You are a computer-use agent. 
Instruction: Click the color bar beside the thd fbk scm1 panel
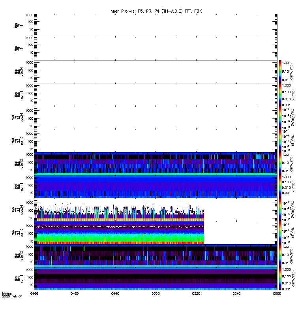(280, 186)
